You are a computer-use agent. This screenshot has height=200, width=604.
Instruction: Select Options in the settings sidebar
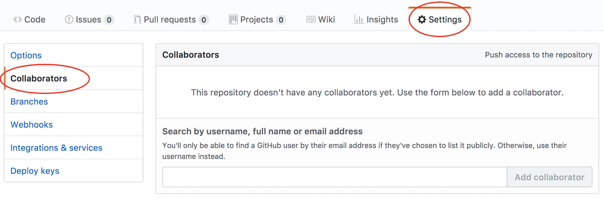click(x=26, y=55)
